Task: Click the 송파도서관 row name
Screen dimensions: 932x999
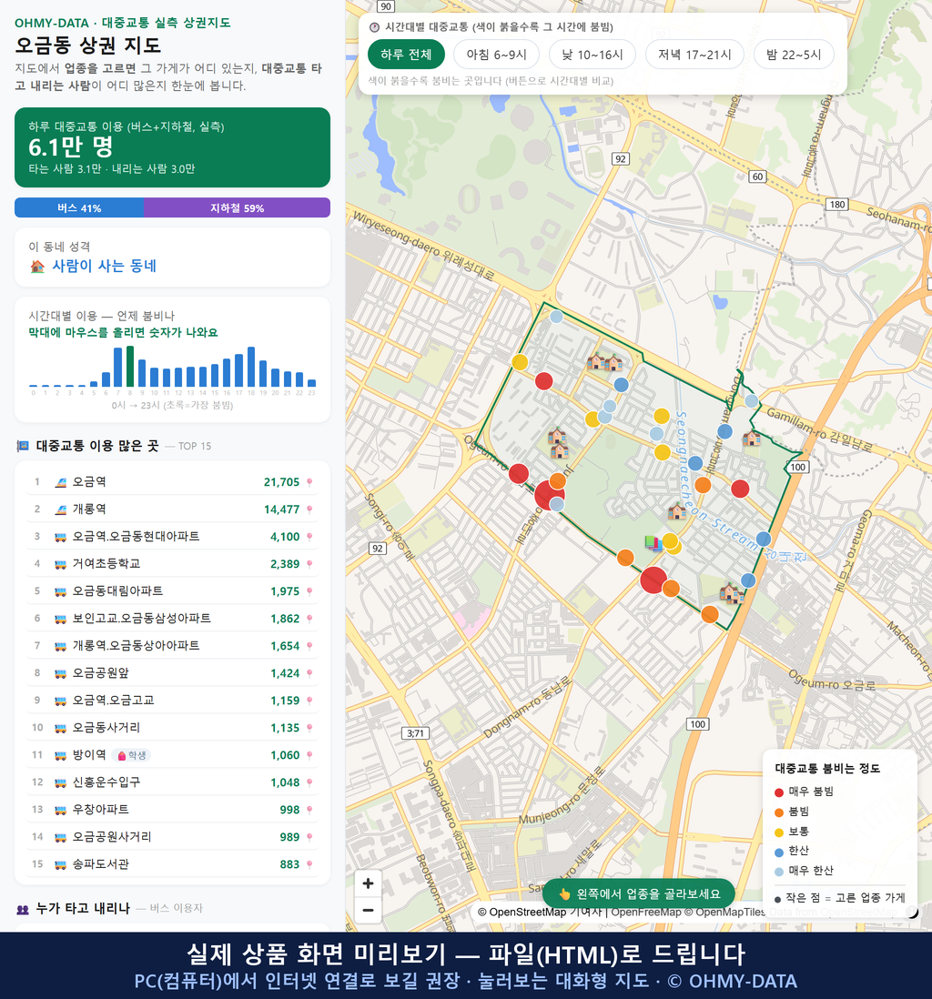Action: pyautogui.click(x=101, y=864)
